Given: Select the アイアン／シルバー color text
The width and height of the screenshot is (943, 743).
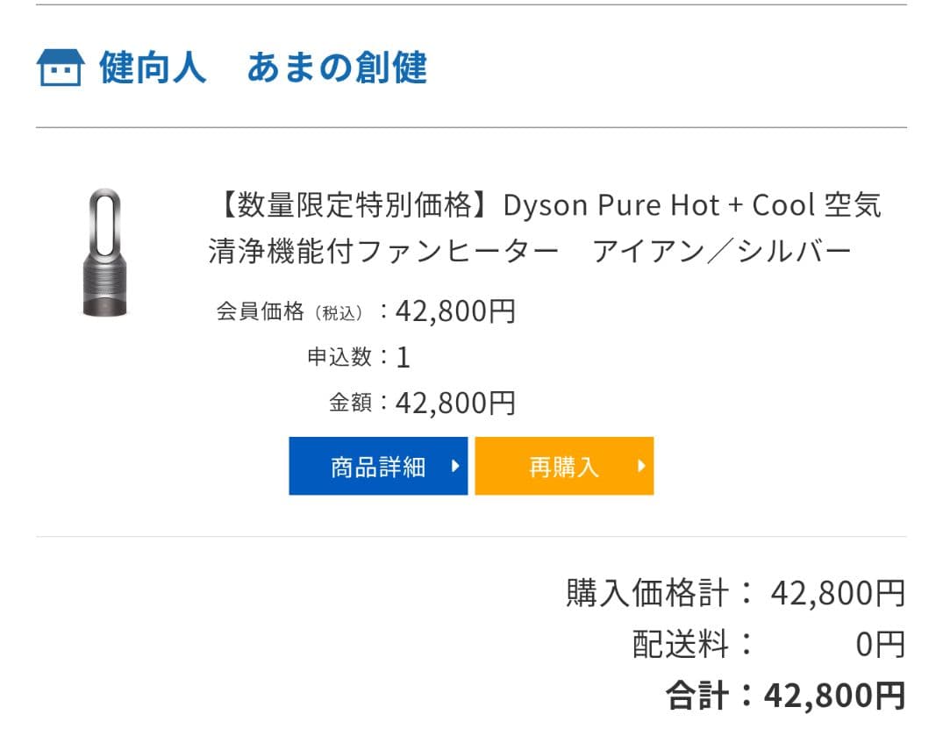Looking at the screenshot, I should (x=722, y=252).
